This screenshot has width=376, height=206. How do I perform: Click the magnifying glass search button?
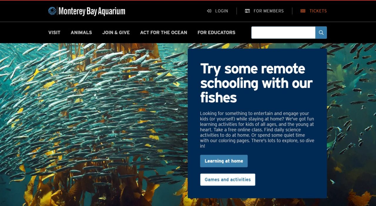pos(321,33)
